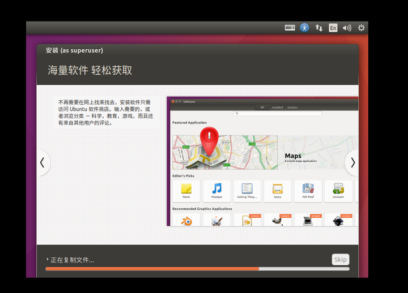408x293 pixels.
Task: Open the Updates tab in Software
Action: click(x=292, y=107)
